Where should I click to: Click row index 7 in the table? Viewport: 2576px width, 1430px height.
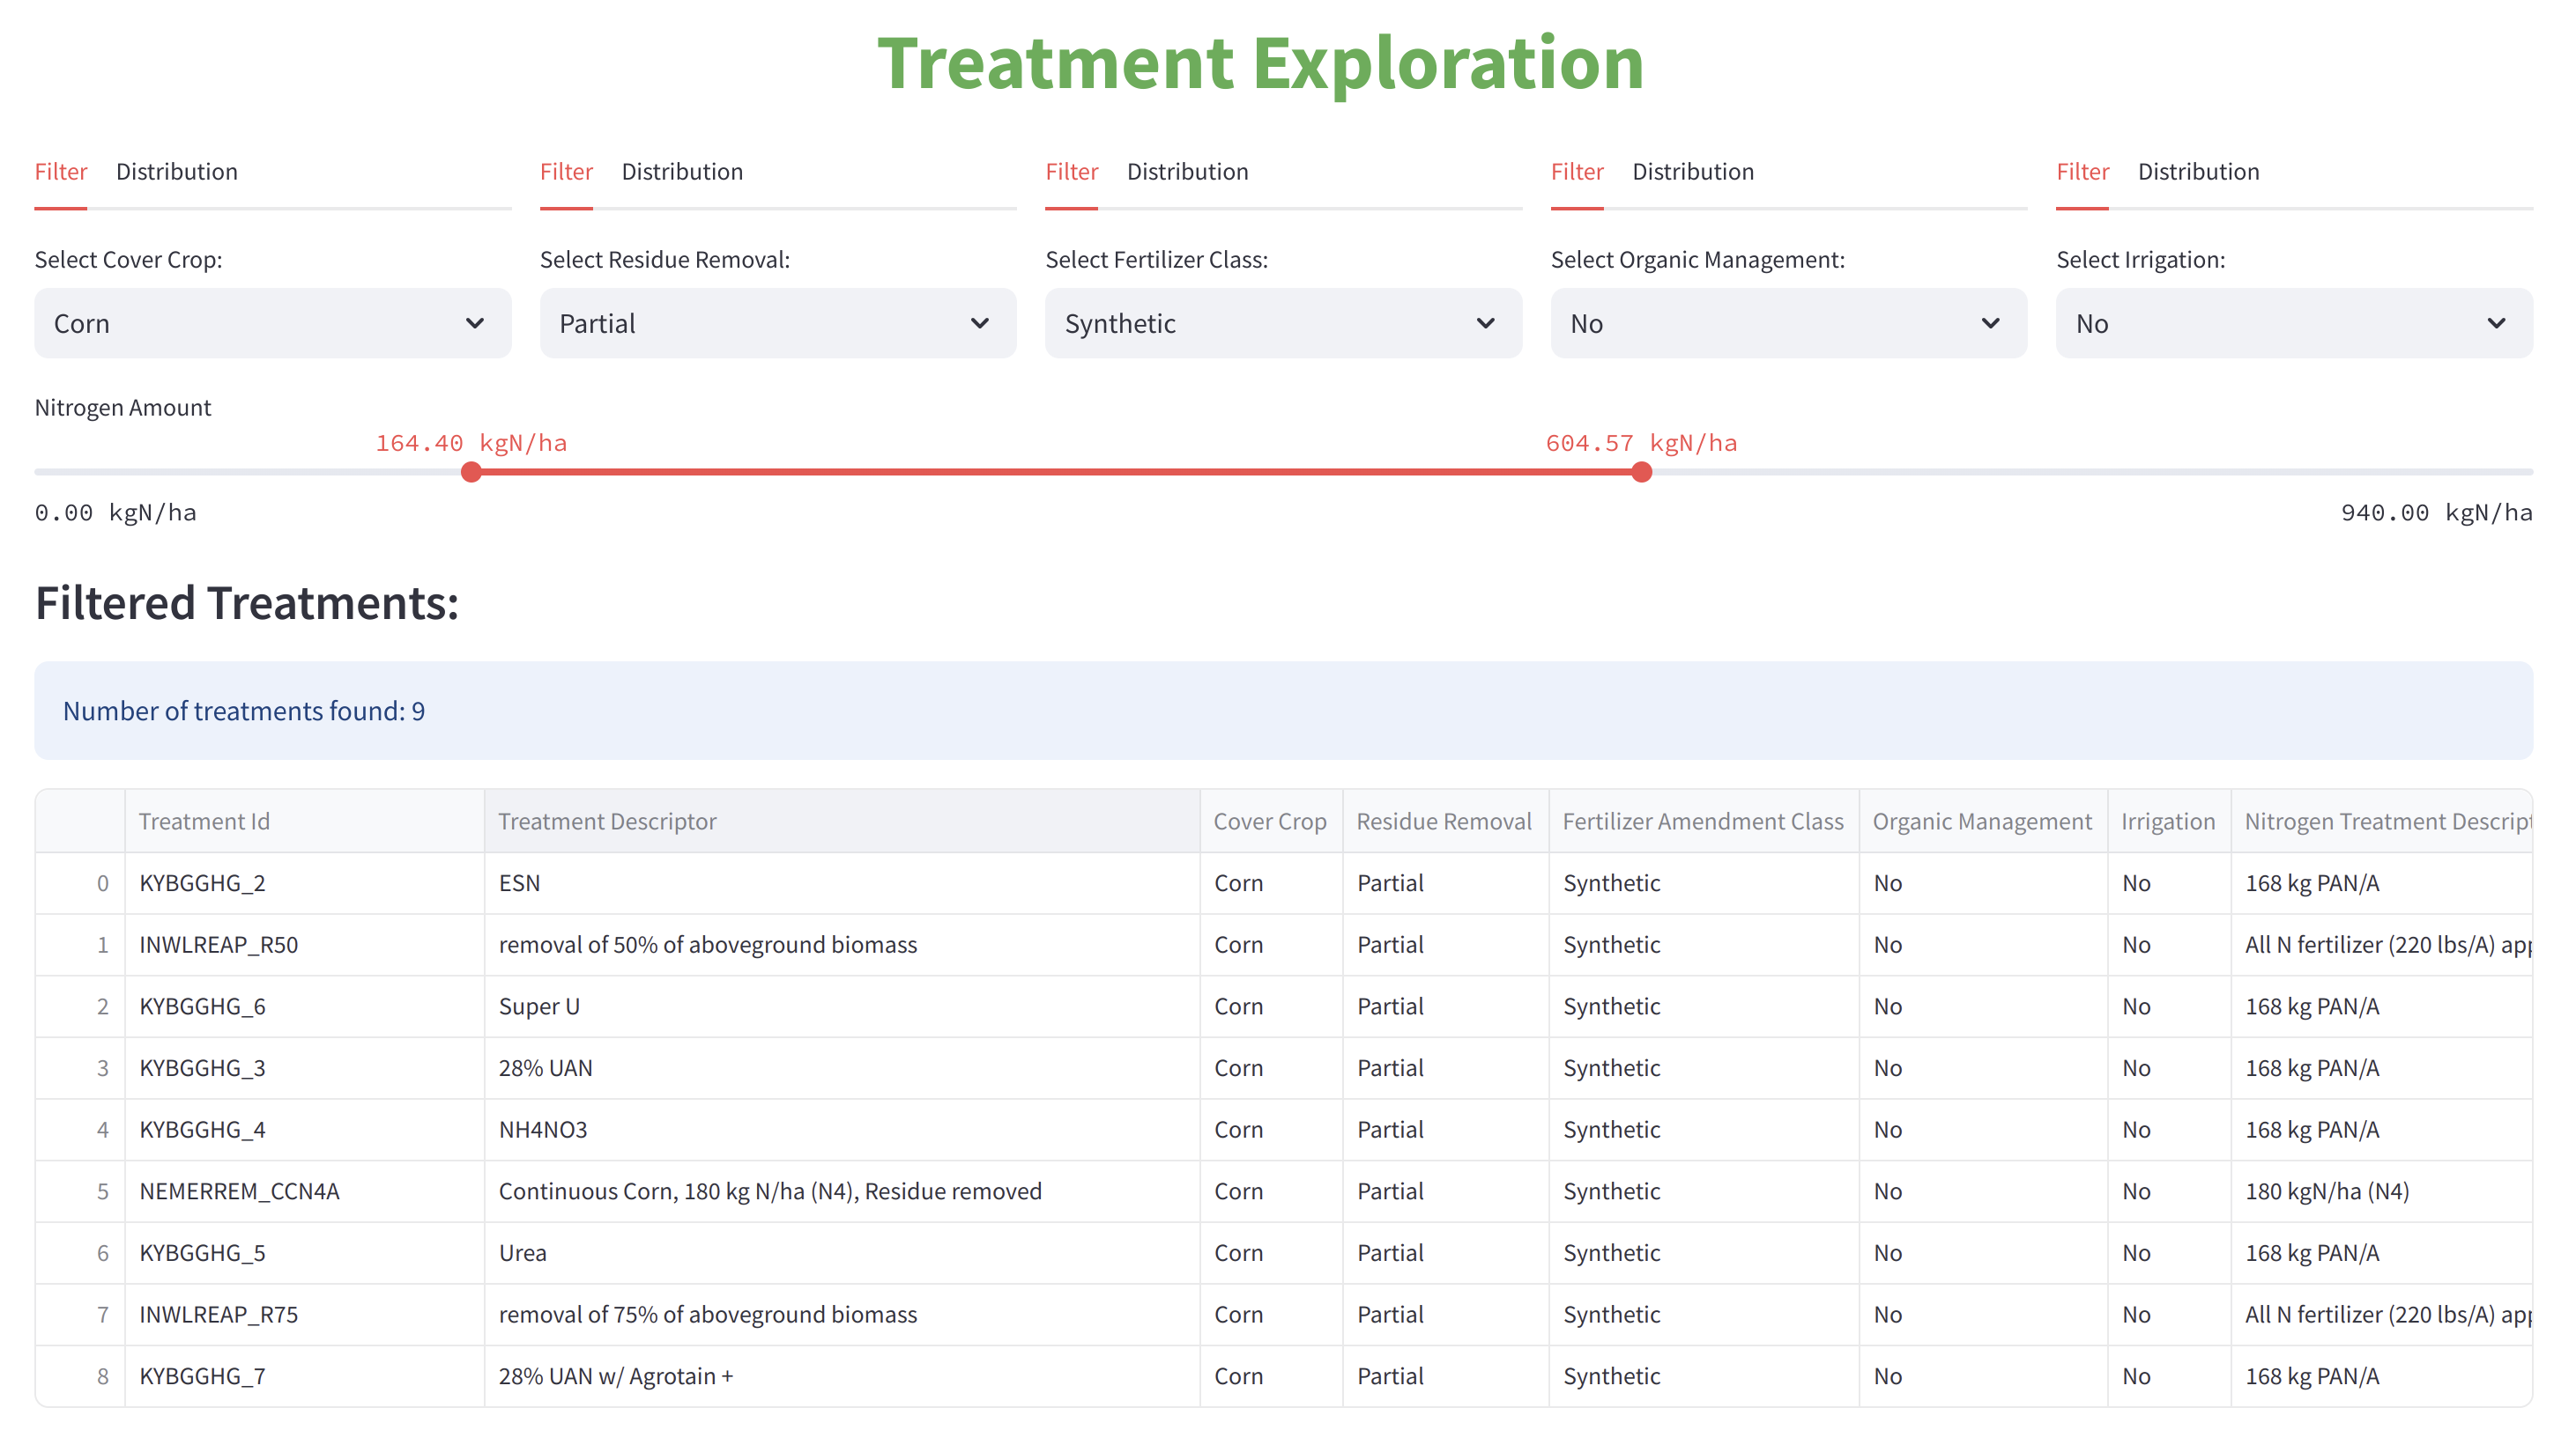(x=102, y=1314)
